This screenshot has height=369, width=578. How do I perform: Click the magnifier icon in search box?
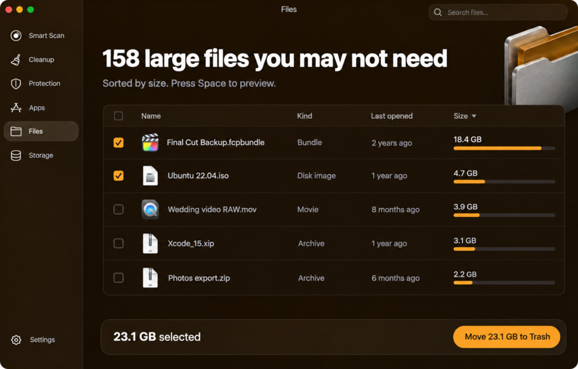click(437, 12)
